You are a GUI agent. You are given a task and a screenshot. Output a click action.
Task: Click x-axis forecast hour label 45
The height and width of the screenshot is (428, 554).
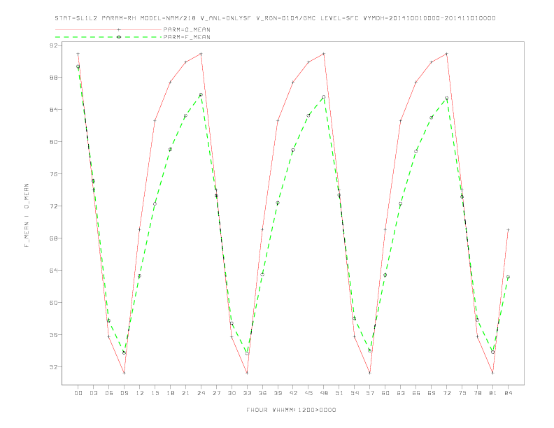[x=308, y=393]
